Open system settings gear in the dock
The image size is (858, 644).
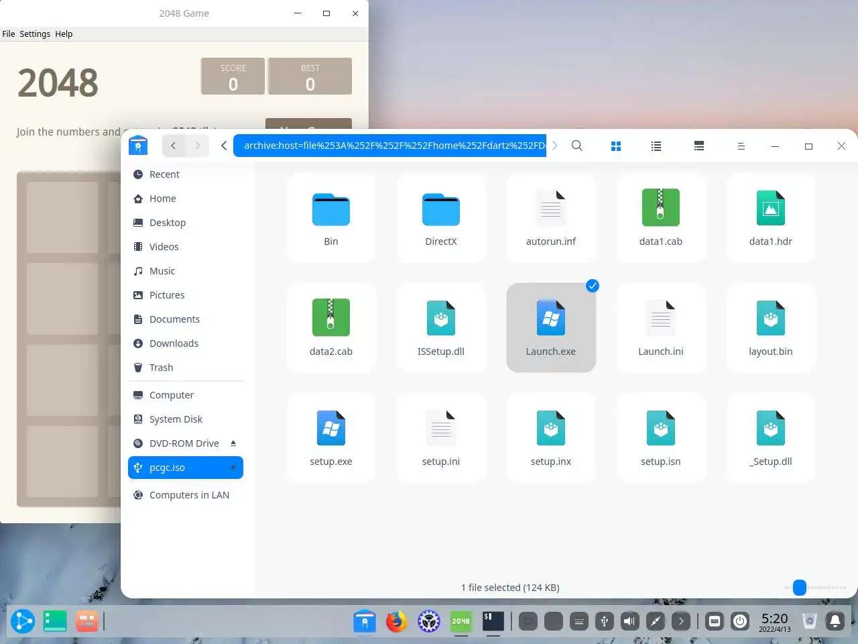(x=429, y=621)
